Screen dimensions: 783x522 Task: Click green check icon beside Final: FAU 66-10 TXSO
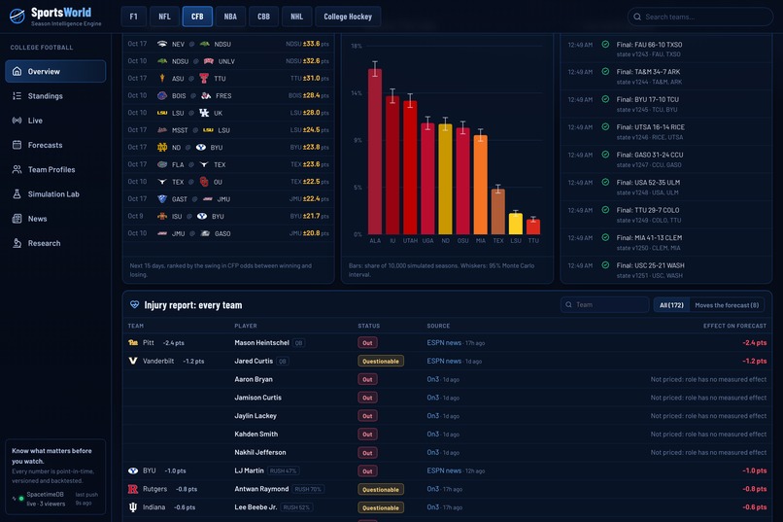(x=605, y=44)
